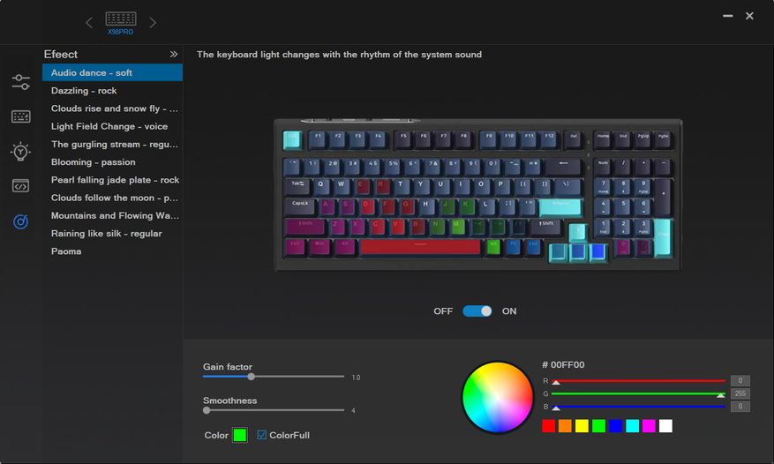Collapse the Efeect panel with double chevron
774x464 pixels.
pos(174,55)
